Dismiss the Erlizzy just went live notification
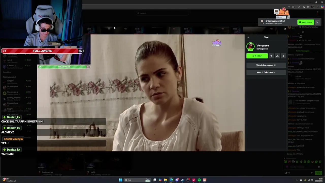Viewport: 325px width, 183px height. point(317,22)
